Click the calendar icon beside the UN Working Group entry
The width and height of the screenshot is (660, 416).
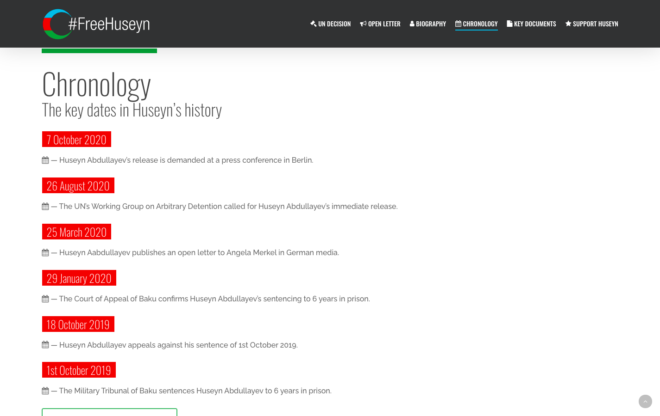tap(45, 206)
